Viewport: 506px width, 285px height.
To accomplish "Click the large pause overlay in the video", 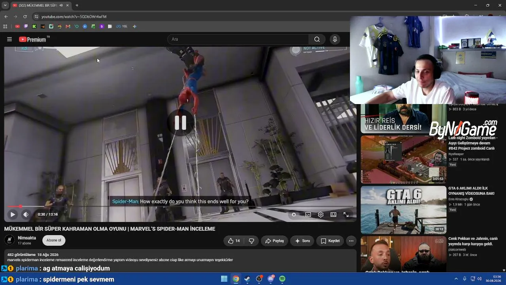I will point(181,123).
